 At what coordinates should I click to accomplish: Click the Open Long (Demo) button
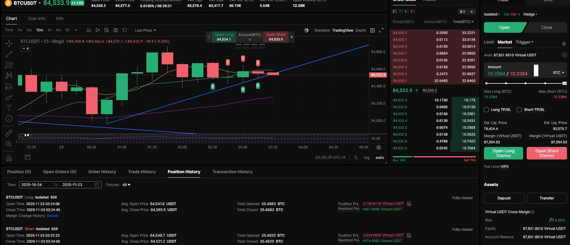click(503, 153)
